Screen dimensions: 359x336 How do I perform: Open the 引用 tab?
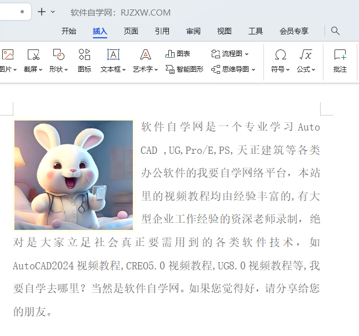pos(162,31)
